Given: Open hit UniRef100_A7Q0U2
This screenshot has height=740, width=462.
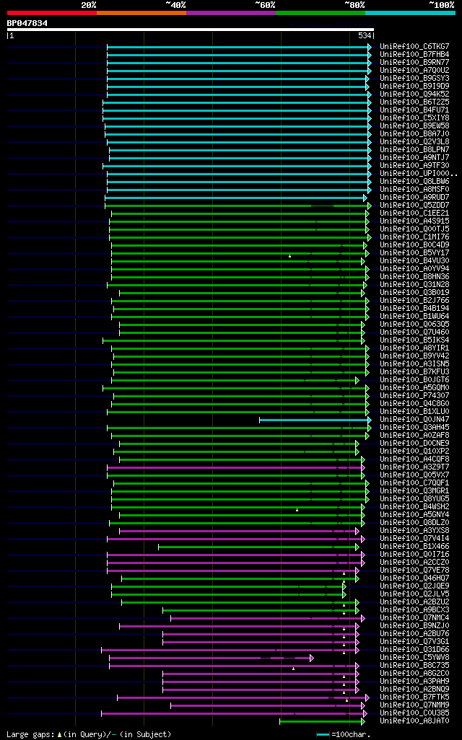Looking at the screenshot, I should click(x=414, y=70).
